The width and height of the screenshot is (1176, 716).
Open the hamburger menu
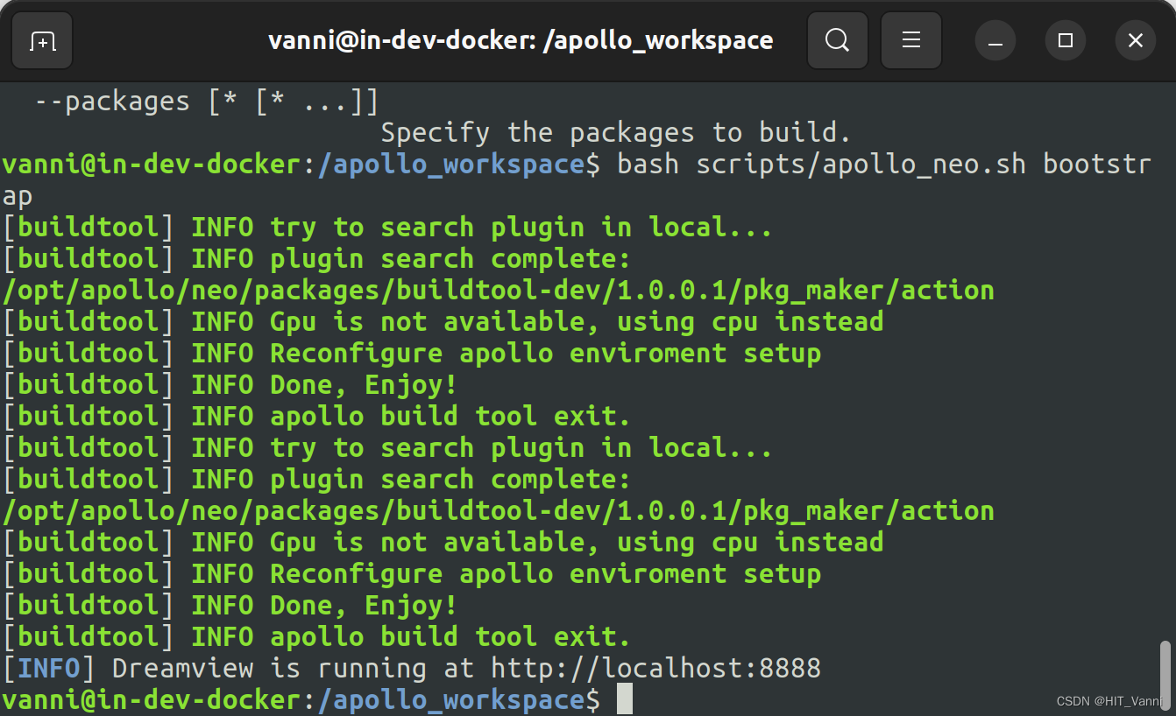(911, 40)
